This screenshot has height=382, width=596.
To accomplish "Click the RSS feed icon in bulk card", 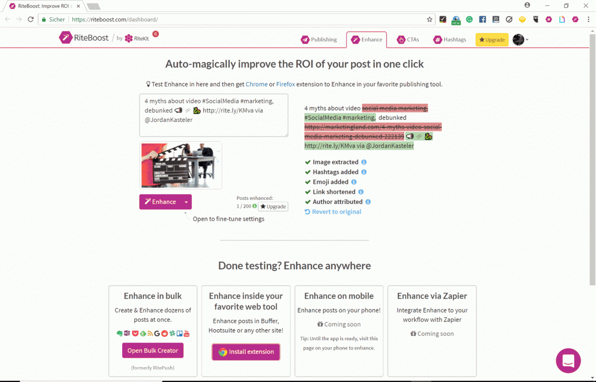I will tap(149, 333).
